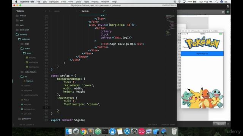The height and width of the screenshot is (136, 243).
Task: Open the Notes dock icon
Action: click(x=120, y=131)
